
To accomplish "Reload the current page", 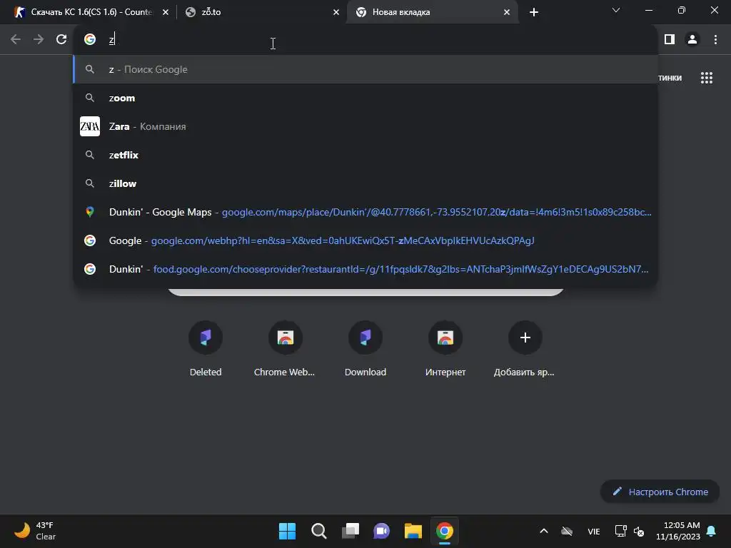I will tap(61, 40).
